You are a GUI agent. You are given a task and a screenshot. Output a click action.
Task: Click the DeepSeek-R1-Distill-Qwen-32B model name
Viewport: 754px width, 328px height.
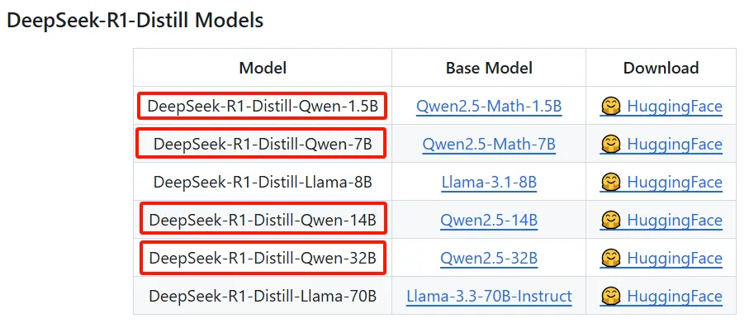[263, 258]
